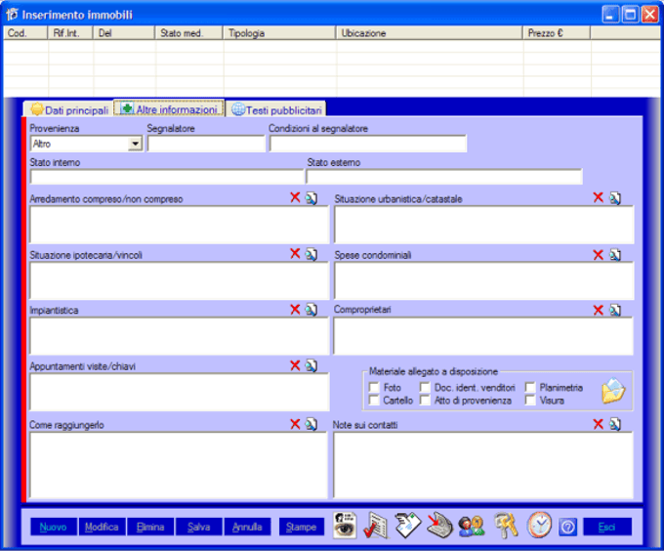Check the Visura checkbox
664x551 pixels.
[530, 401]
